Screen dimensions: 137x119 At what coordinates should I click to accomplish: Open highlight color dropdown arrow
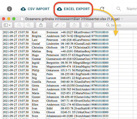[x=64, y=25]
